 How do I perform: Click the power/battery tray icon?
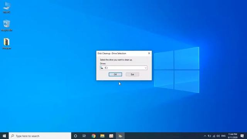pyautogui.click(x=209, y=136)
